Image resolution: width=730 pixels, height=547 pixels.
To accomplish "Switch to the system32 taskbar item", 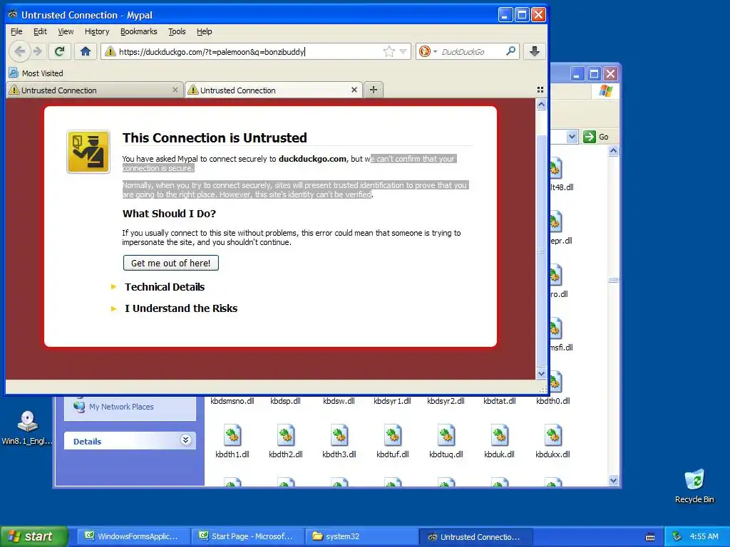I will pos(361,536).
